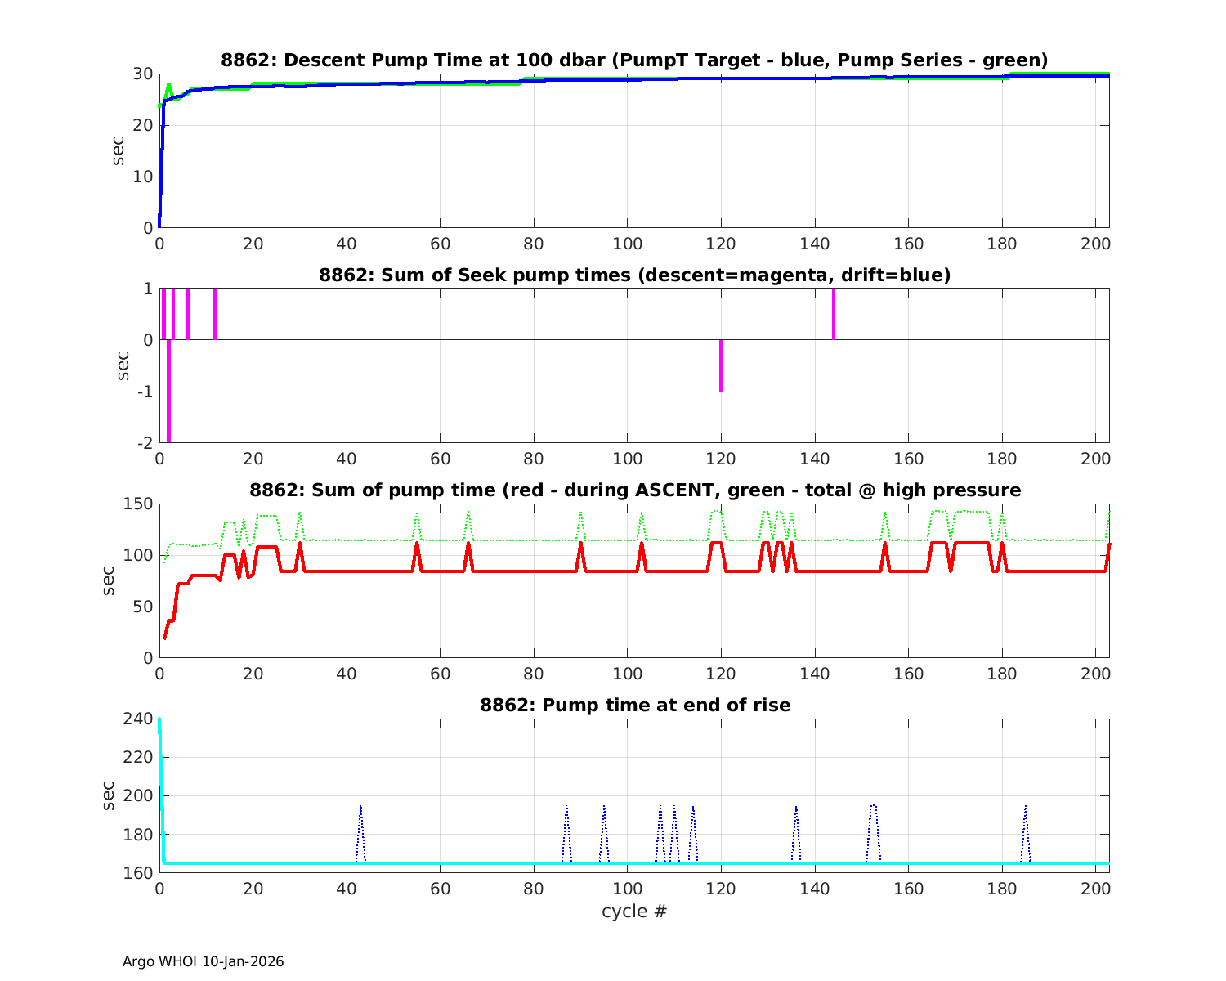Select the red ascent peak at cycle 155
Viewport: 1226px width, 981px height.
885,544
